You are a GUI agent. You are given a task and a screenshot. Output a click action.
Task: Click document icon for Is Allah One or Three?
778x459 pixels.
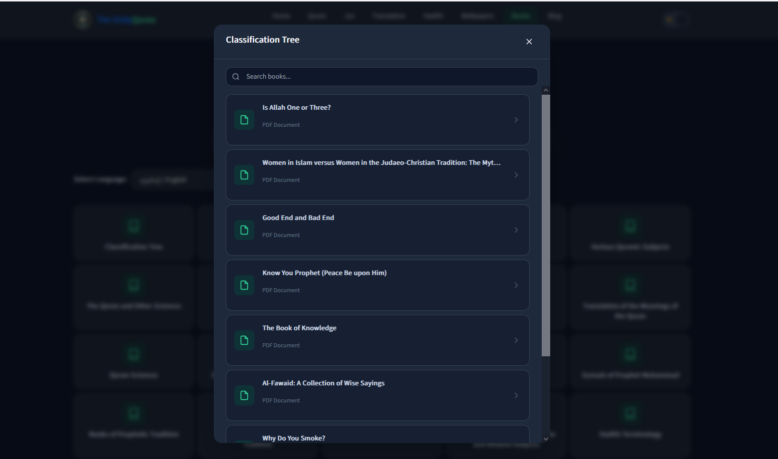pyautogui.click(x=244, y=120)
